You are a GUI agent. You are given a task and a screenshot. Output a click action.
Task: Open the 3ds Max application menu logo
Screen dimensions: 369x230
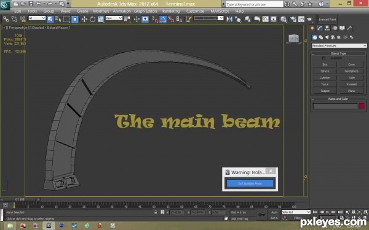click(x=4, y=5)
